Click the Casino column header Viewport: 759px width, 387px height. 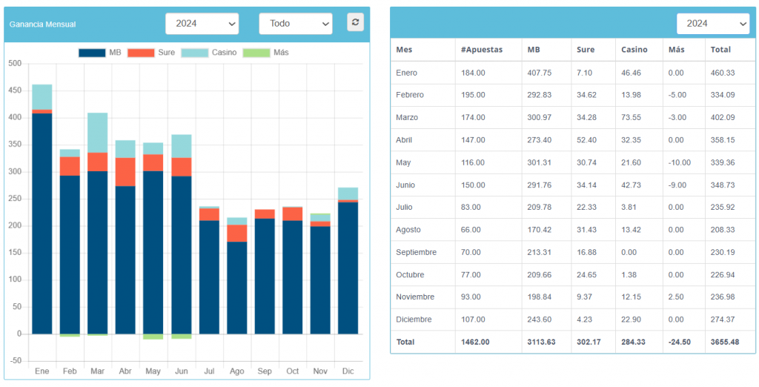tap(634, 50)
